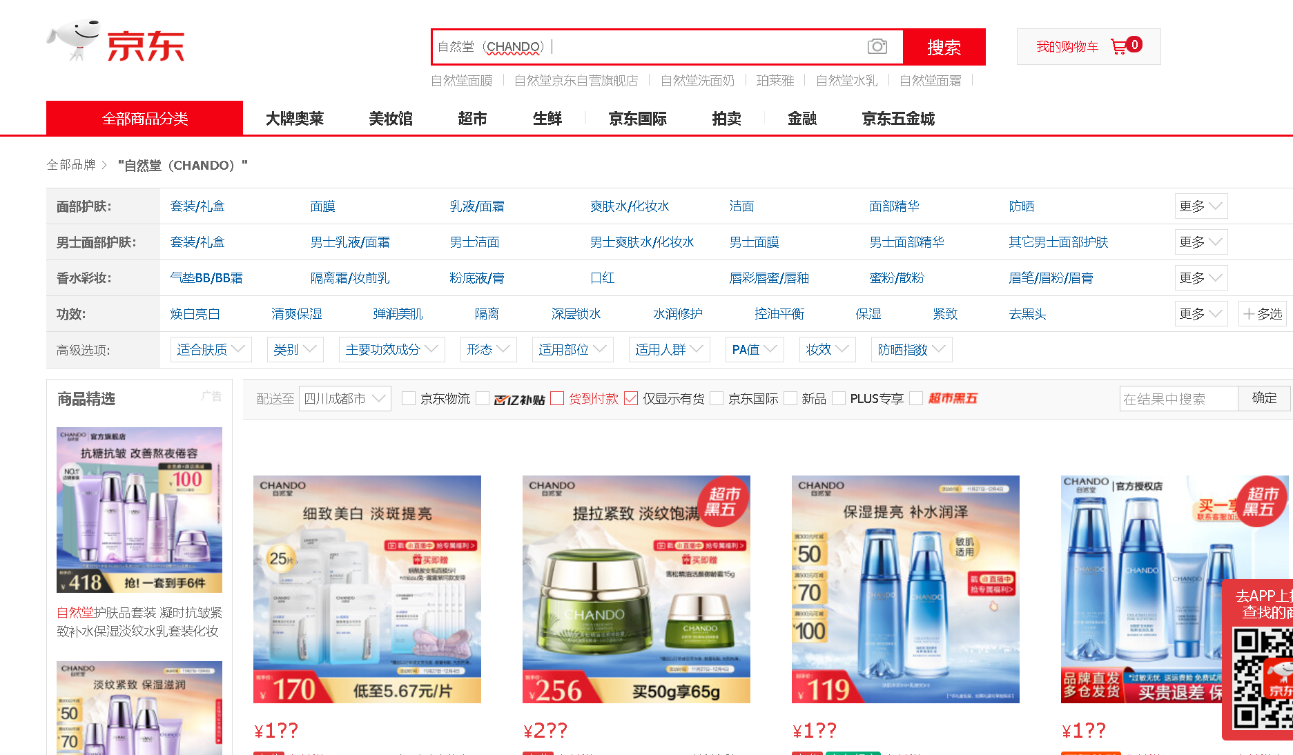This screenshot has height=755, width=1293.
Task: Click suggested search 珀莱雅
Action: click(775, 81)
